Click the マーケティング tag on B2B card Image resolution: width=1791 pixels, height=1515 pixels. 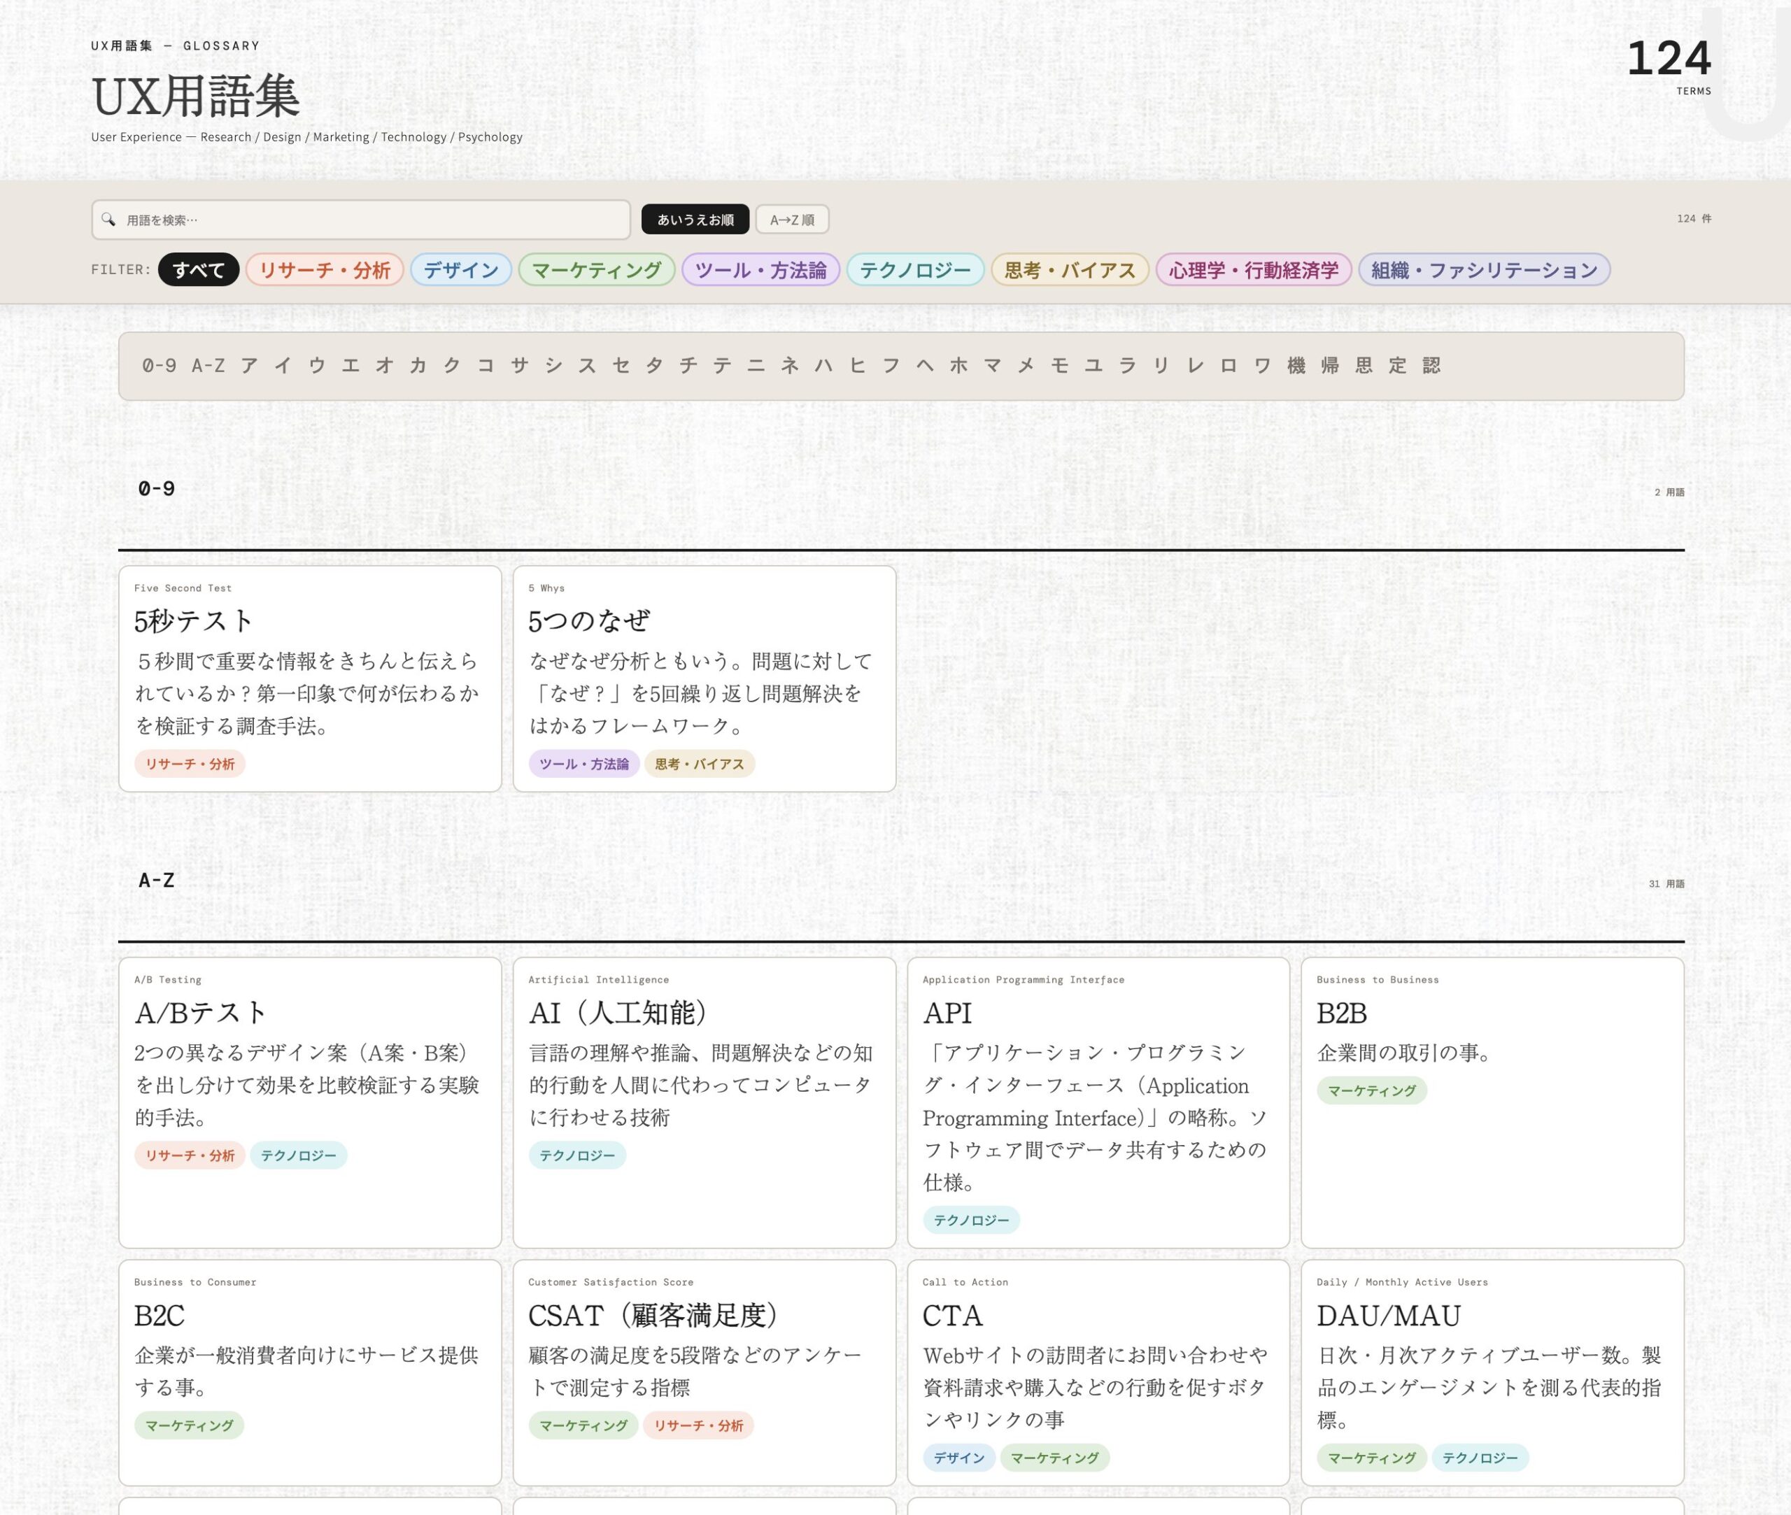point(1372,1090)
